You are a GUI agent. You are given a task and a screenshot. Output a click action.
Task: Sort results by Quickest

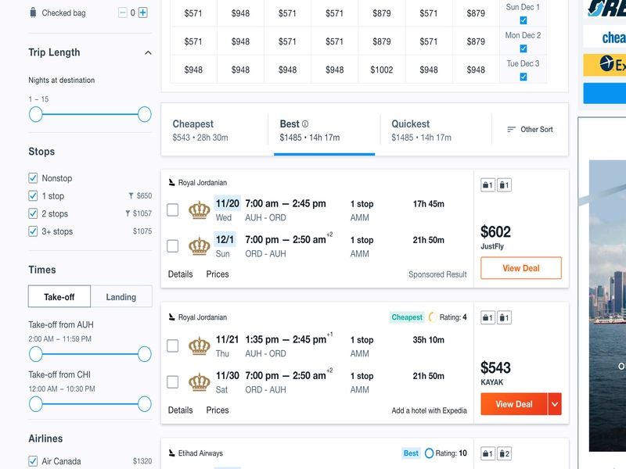coord(436,130)
